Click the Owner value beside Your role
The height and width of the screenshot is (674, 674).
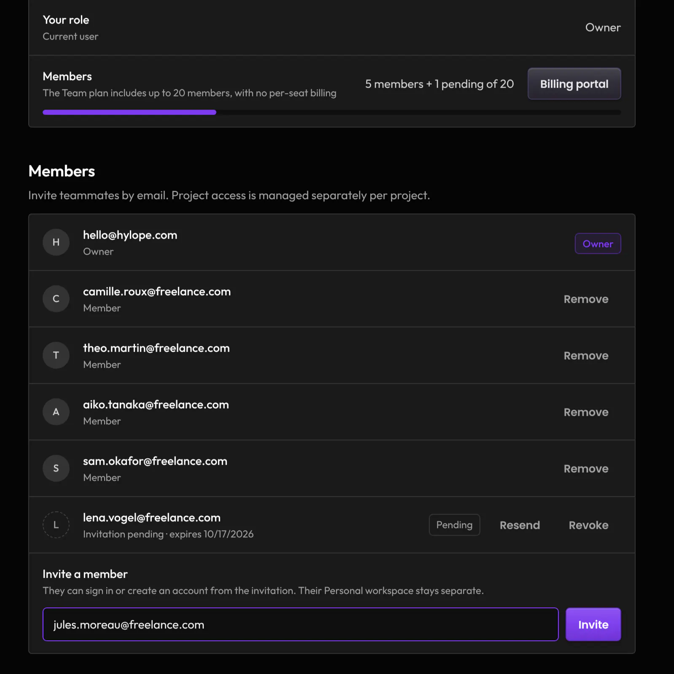pyautogui.click(x=603, y=27)
